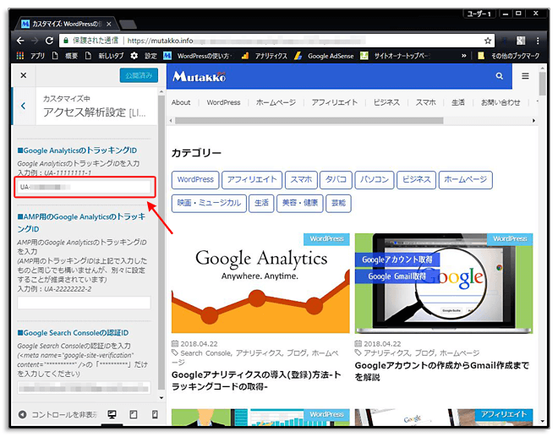The image size is (558, 437).
Task: Go back with the browser back arrow
Action: [20, 41]
